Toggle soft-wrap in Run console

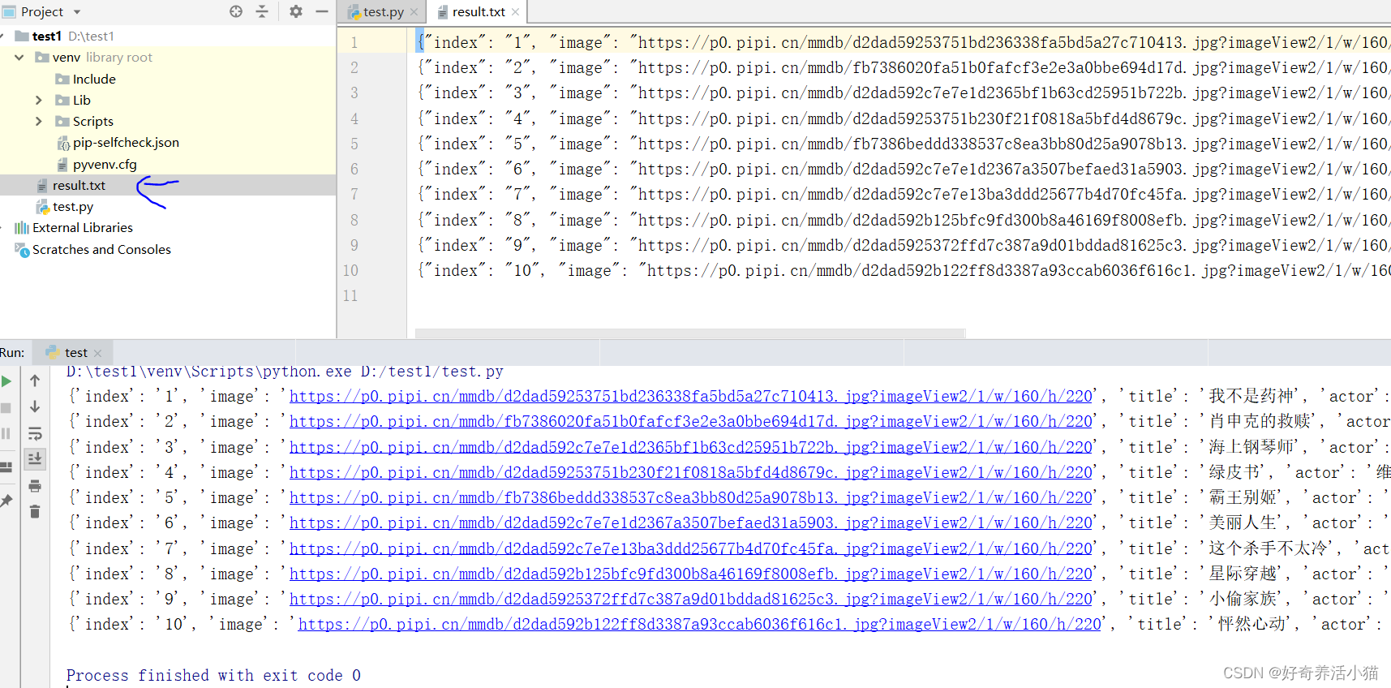point(35,433)
